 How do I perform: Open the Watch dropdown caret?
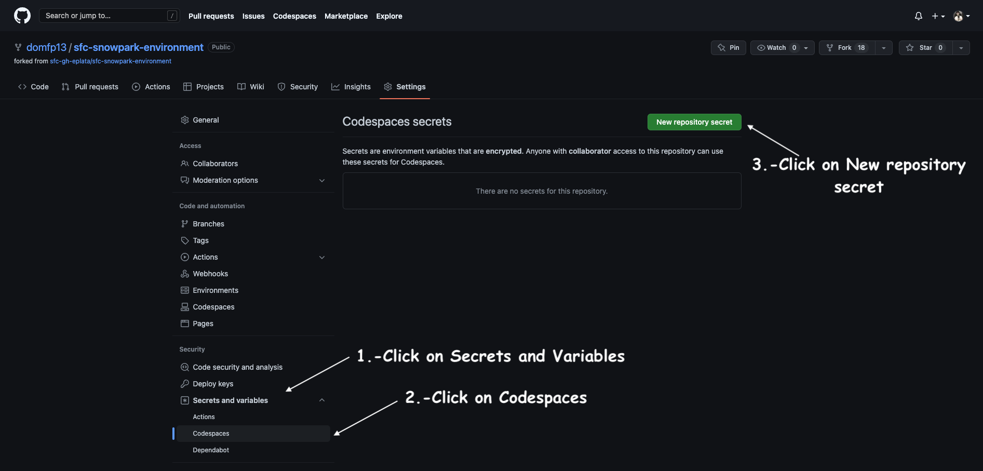pos(806,48)
